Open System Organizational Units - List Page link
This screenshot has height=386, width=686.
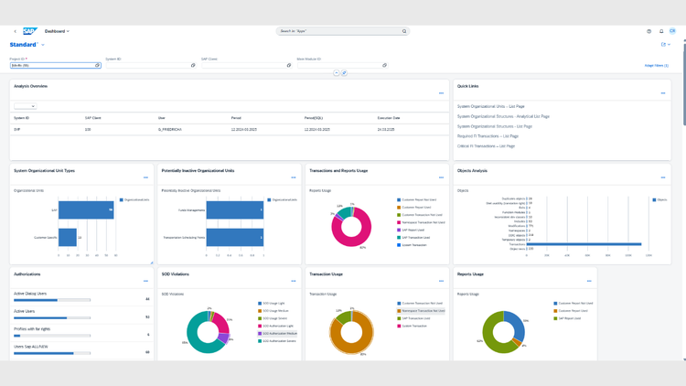point(490,106)
